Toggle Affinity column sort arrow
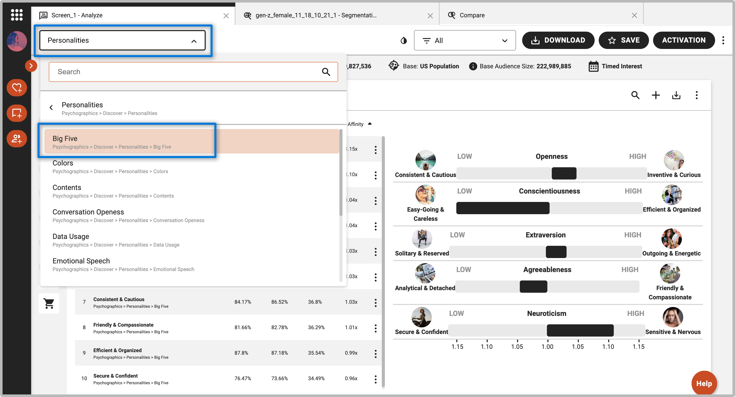The width and height of the screenshot is (735, 397). (370, 124)
